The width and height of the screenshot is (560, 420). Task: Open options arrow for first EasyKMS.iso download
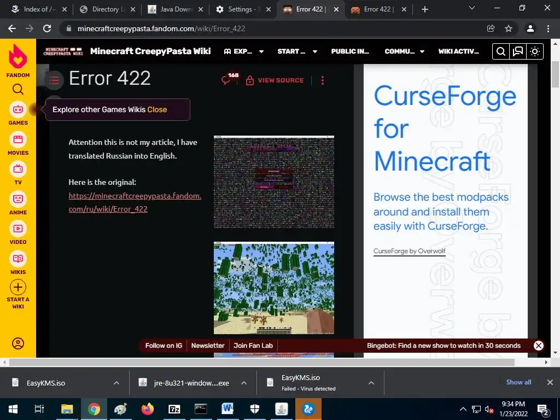[116, 383]
